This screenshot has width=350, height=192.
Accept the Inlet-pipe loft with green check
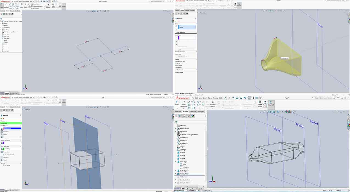(176, 21)
